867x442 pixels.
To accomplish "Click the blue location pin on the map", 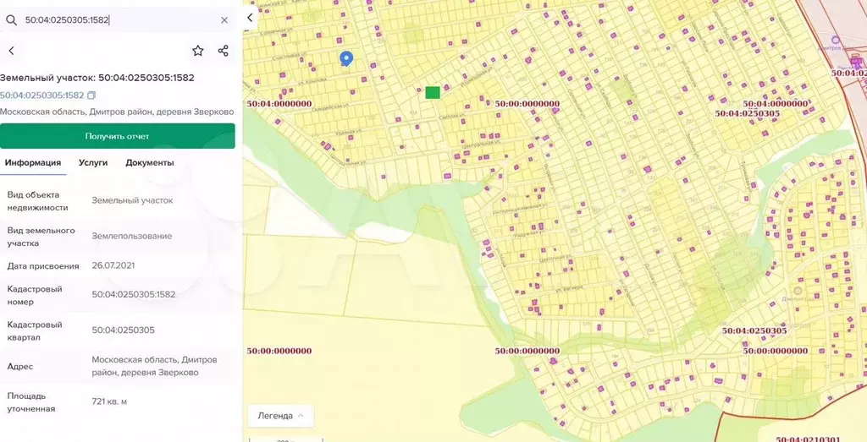I will pyautogui.click(x=346, y=58).
